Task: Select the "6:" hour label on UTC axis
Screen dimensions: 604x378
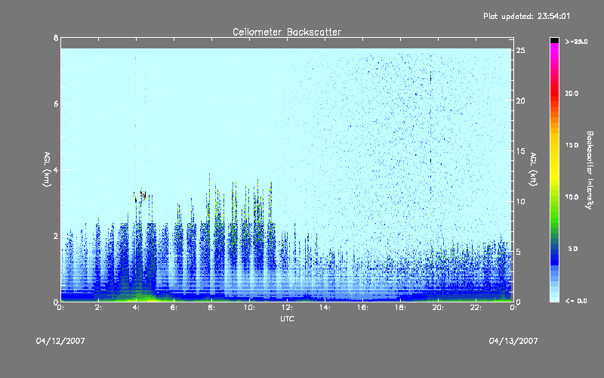Action: click(174, 308)
